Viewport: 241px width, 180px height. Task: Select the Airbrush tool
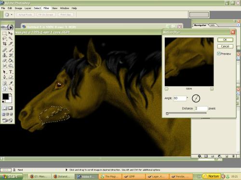(x=4, y=50)
